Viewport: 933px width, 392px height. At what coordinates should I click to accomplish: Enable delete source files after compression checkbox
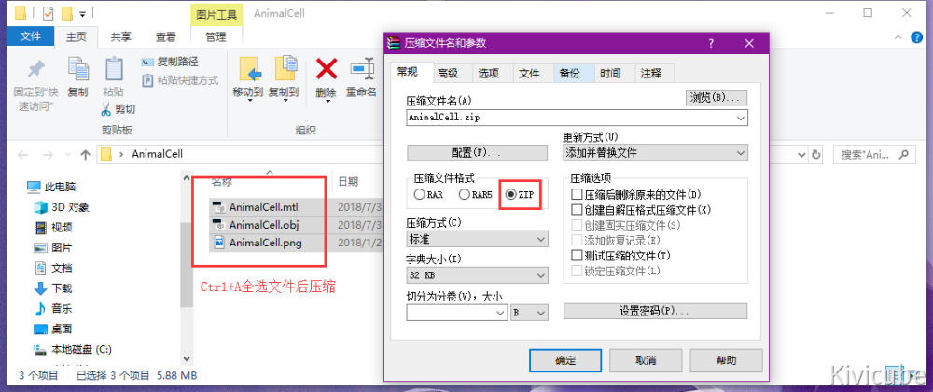[577, 195]
